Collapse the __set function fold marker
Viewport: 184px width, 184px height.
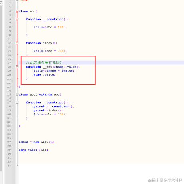[x=17, y=67]
